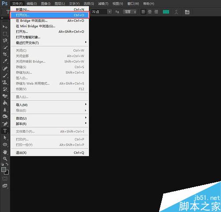This screenshot has width=221, height=212.
Task: Select the Hand tool
Action: tap(5, 152)
